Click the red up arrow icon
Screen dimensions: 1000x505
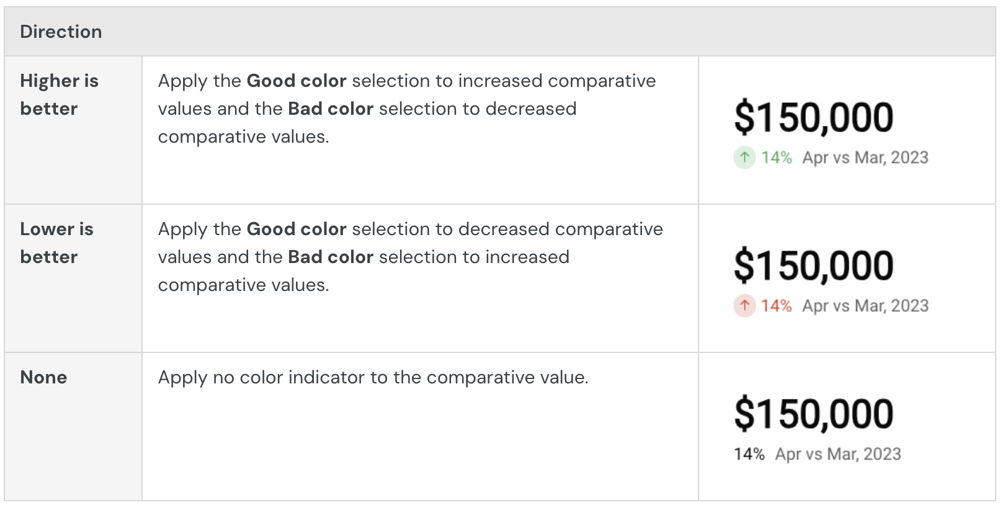pos(744,305)
